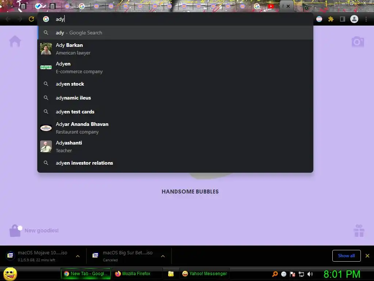Click the orange magnifier tray icon

(x=275, y=274)
